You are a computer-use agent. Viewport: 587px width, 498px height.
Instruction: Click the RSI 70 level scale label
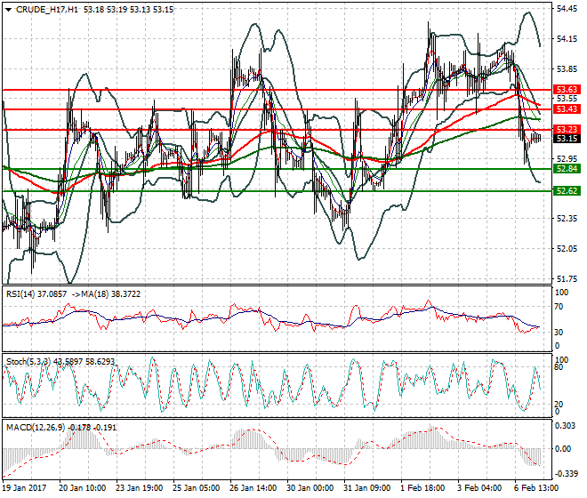coord(559,307)
